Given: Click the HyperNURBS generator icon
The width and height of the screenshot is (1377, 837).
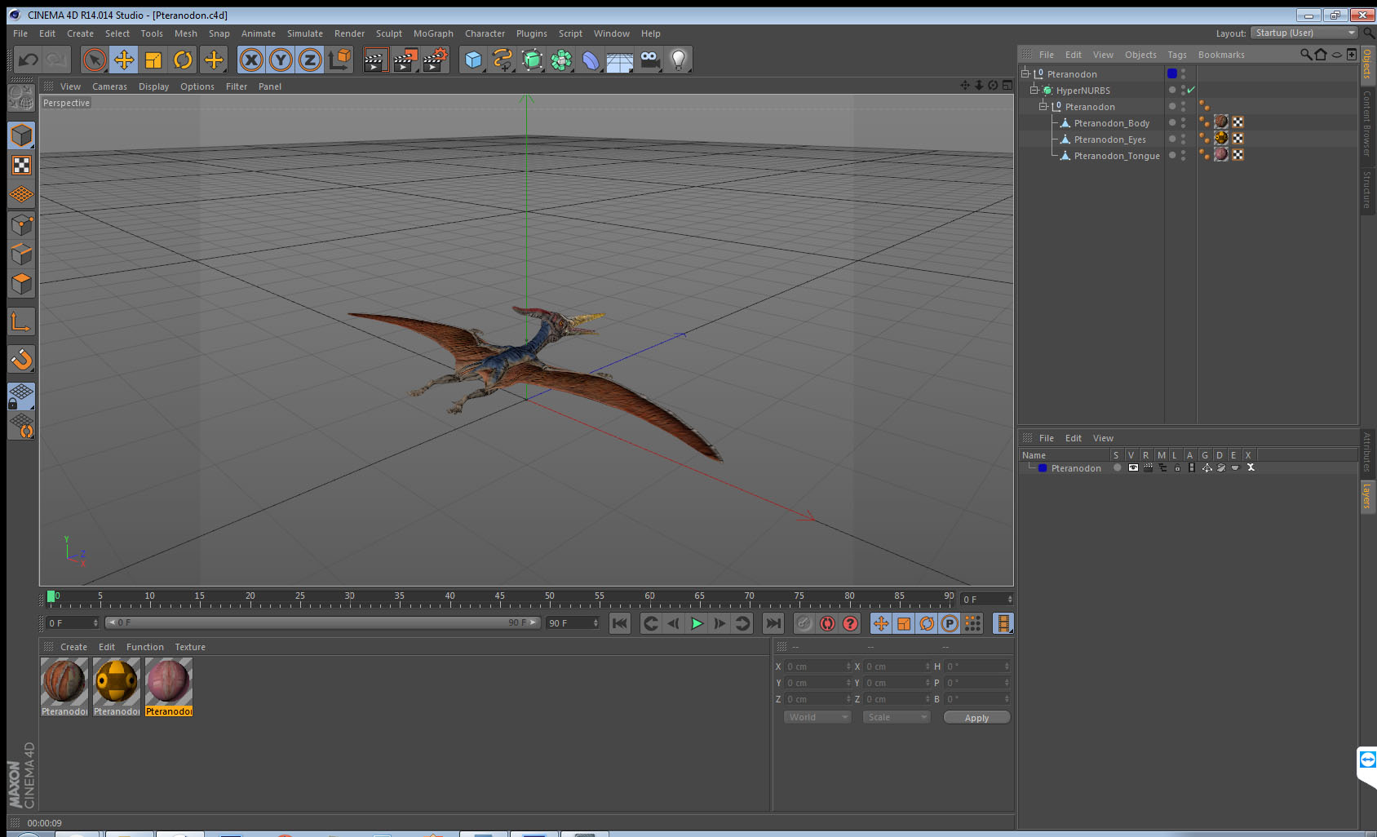Looking at the screenshot, I should [532, 60].
